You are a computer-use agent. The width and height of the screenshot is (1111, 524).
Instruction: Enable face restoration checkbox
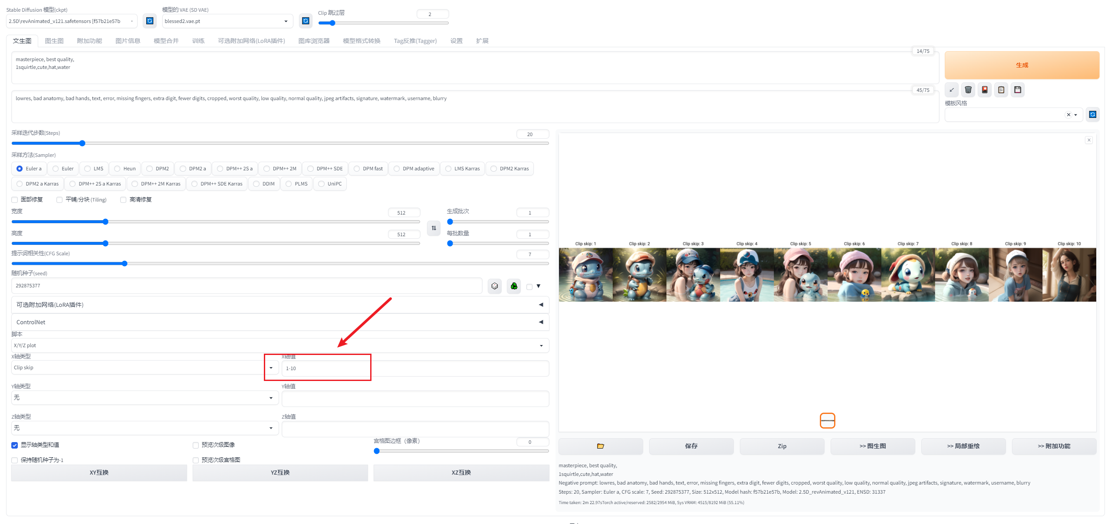tap(15, 200)
